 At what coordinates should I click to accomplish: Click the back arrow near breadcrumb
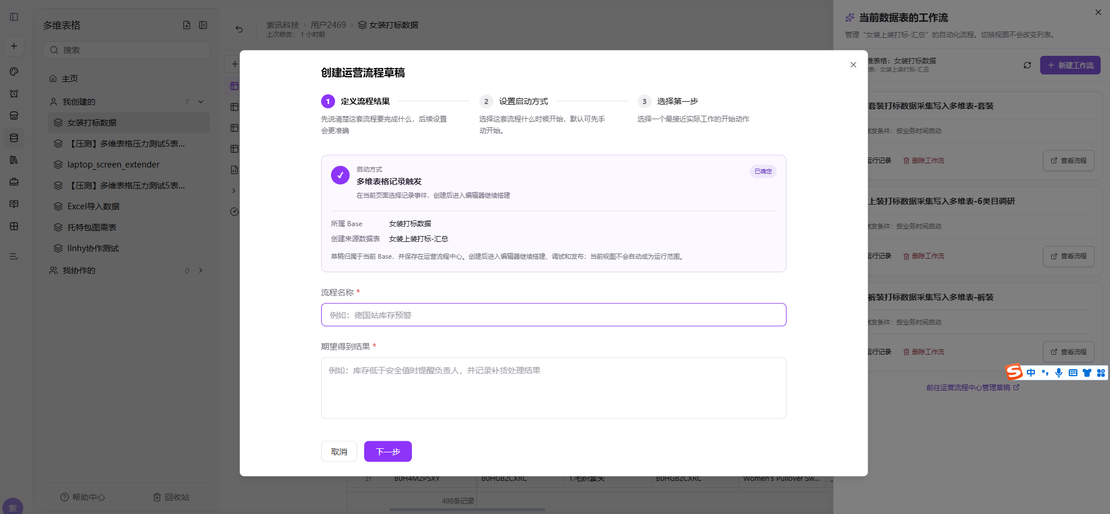(x=239, y=29)
